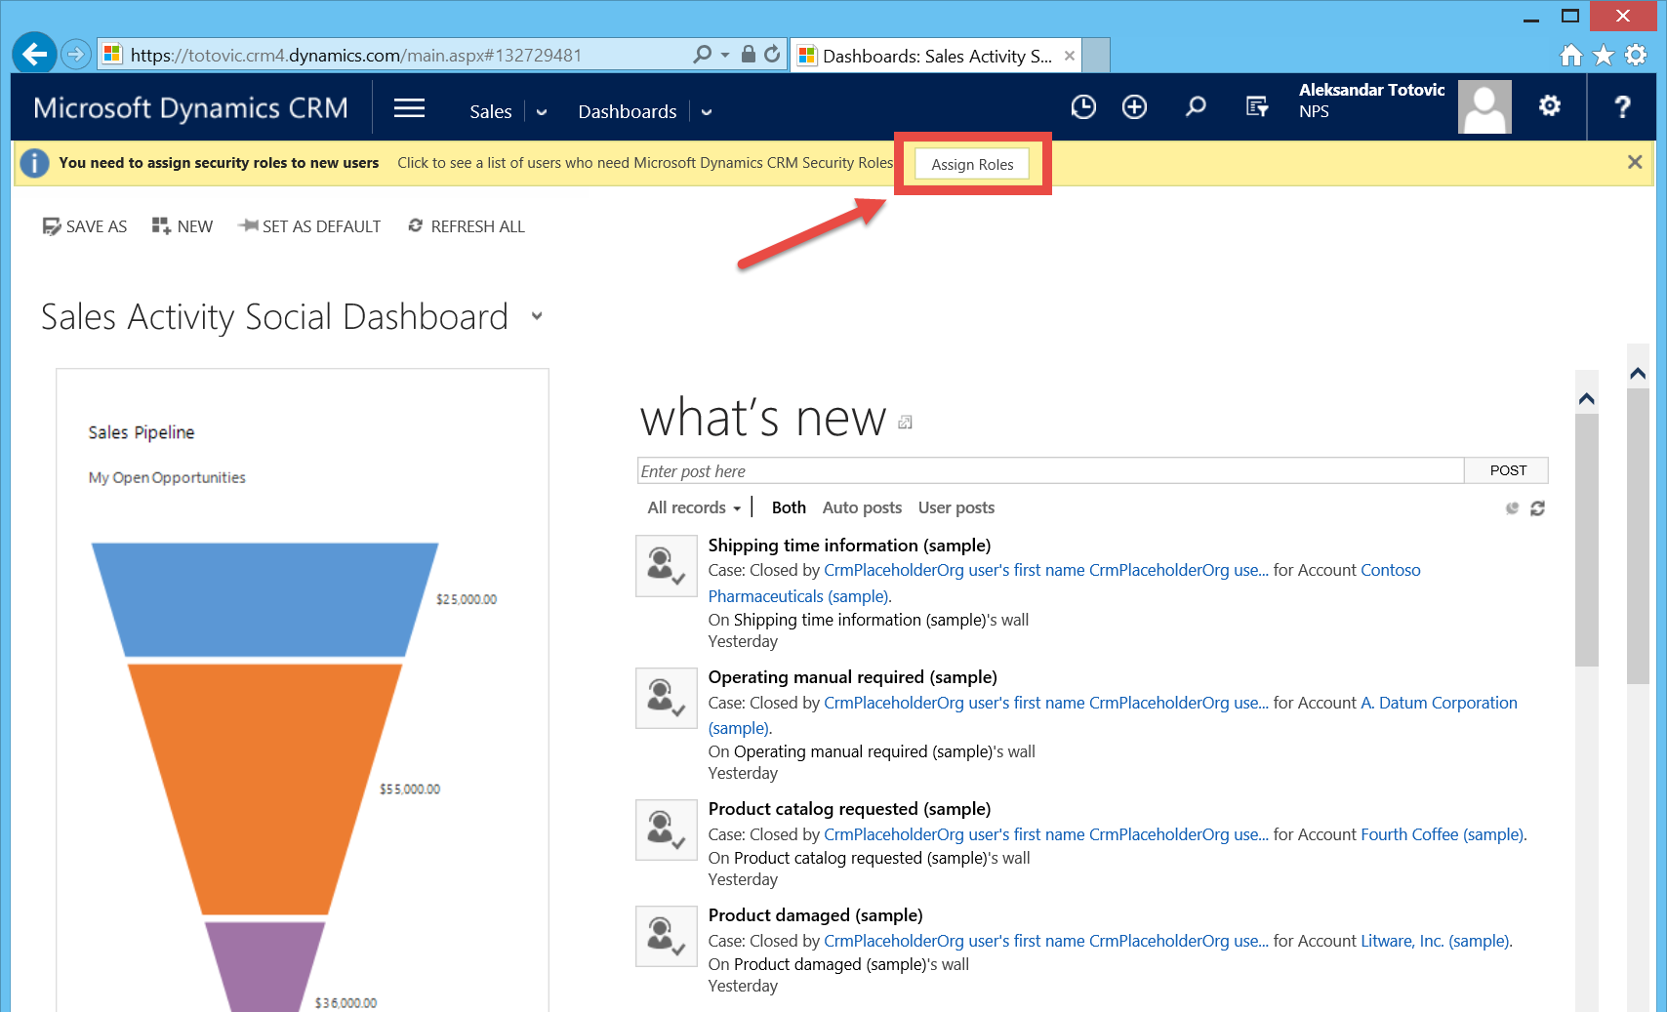Image resolution: width=1667 pixels, height=1012 pixels.
Task: Open the All records filter dropdown
Action: [694, 507]
